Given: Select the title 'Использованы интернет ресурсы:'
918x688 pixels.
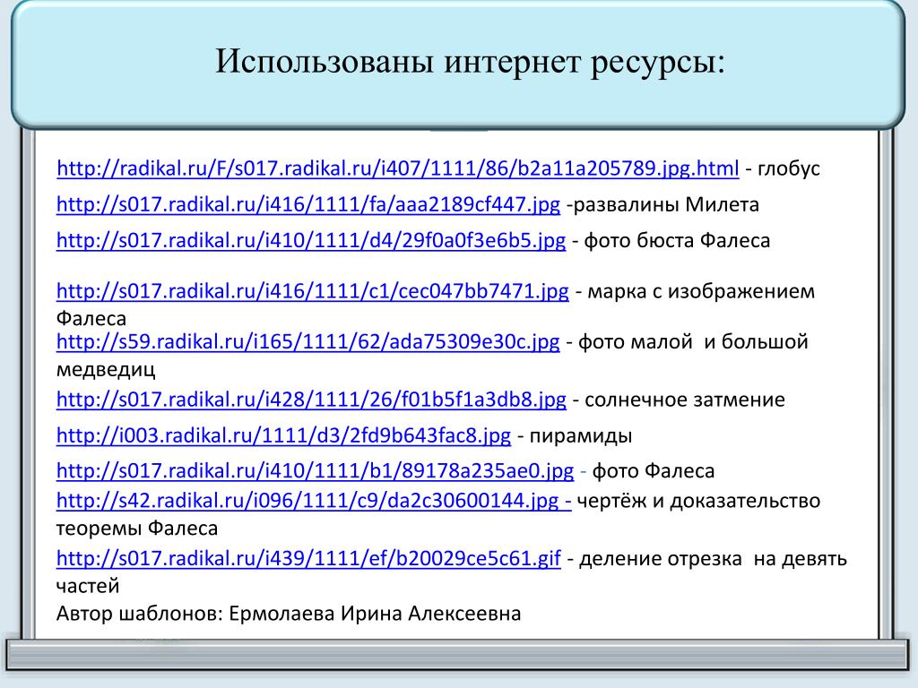Looking at the screenshot, I should coord(470,62).
